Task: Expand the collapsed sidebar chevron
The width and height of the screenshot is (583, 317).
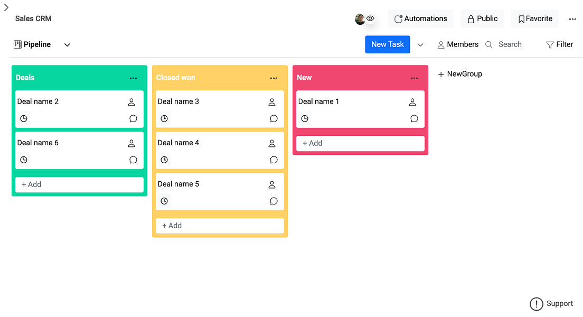Action: point(6,7)
